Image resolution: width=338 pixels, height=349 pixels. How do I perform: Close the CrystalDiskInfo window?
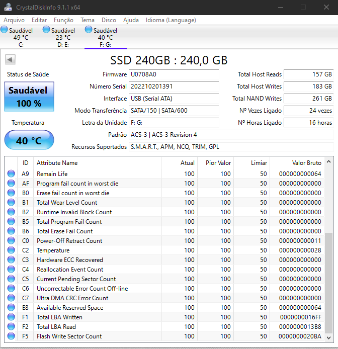coord(326,8)
